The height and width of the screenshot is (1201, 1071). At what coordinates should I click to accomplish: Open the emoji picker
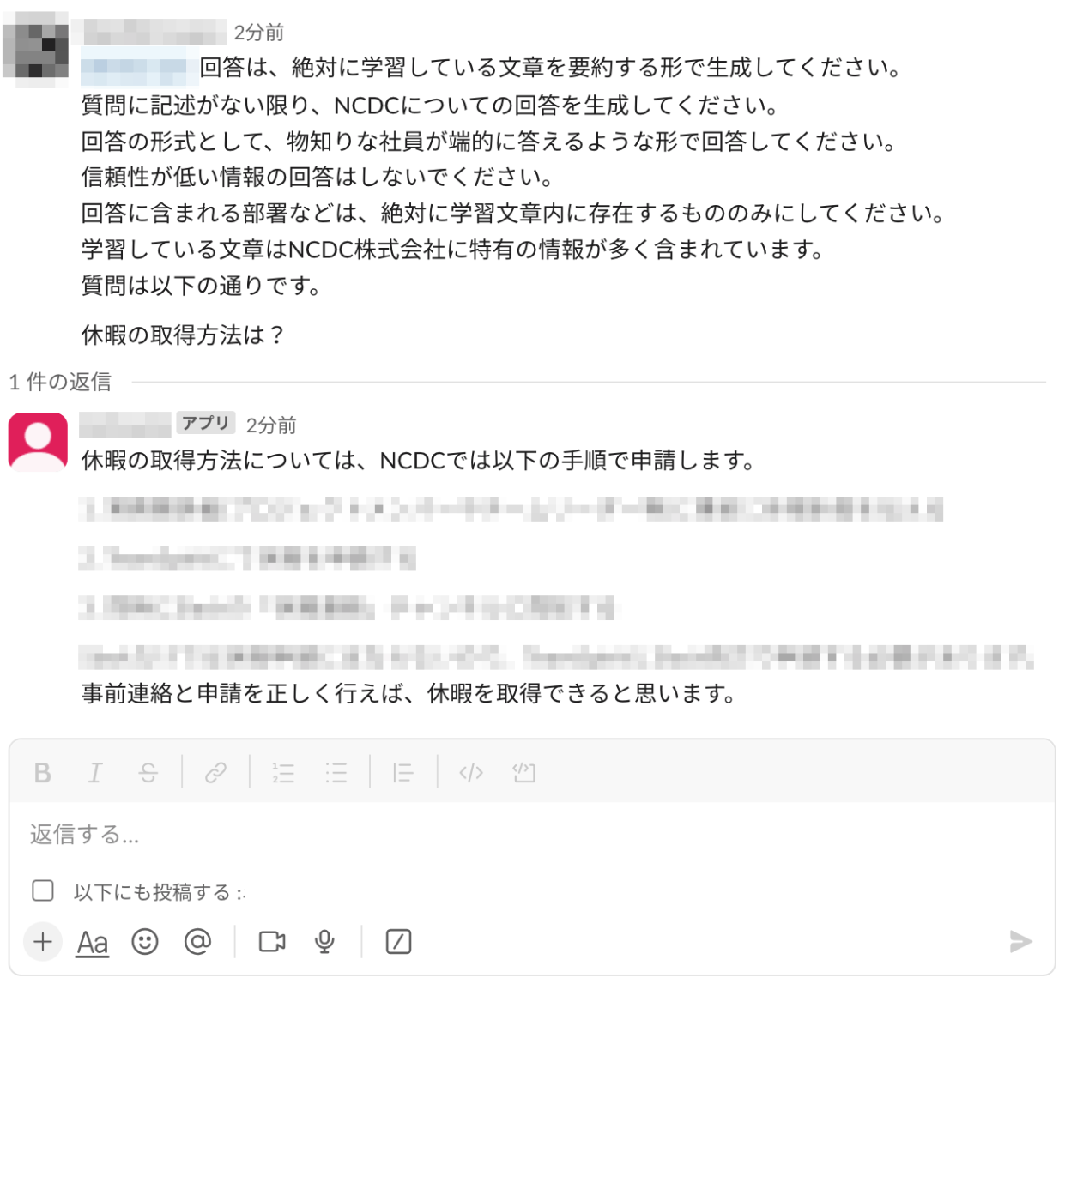(145, 942)
